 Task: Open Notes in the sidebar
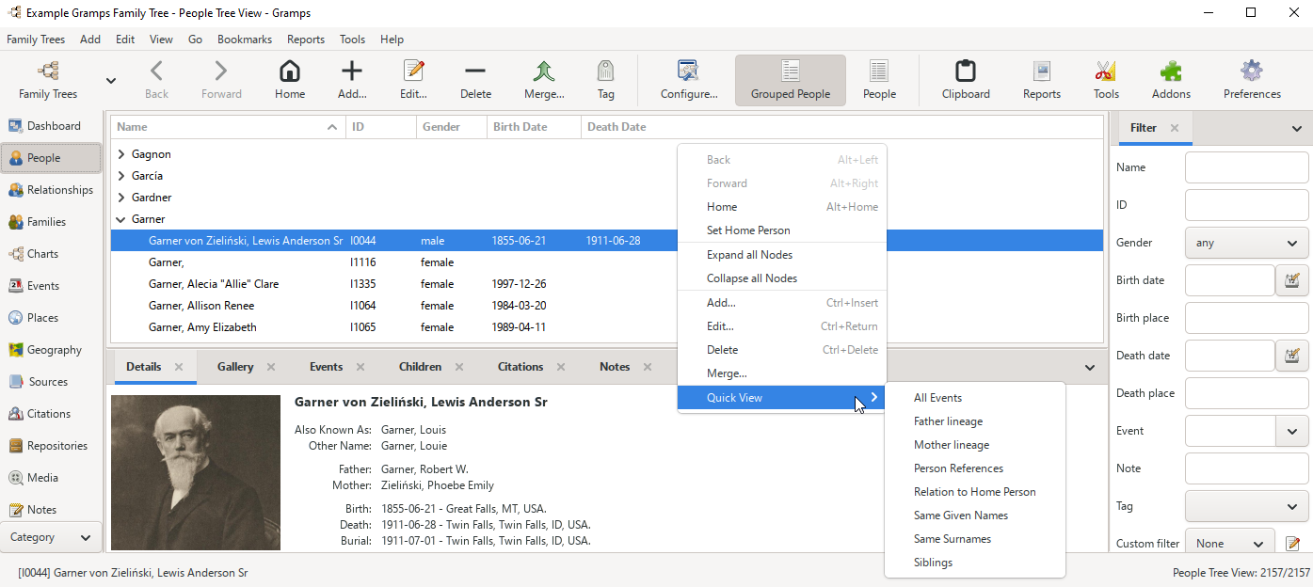(52, 510)
